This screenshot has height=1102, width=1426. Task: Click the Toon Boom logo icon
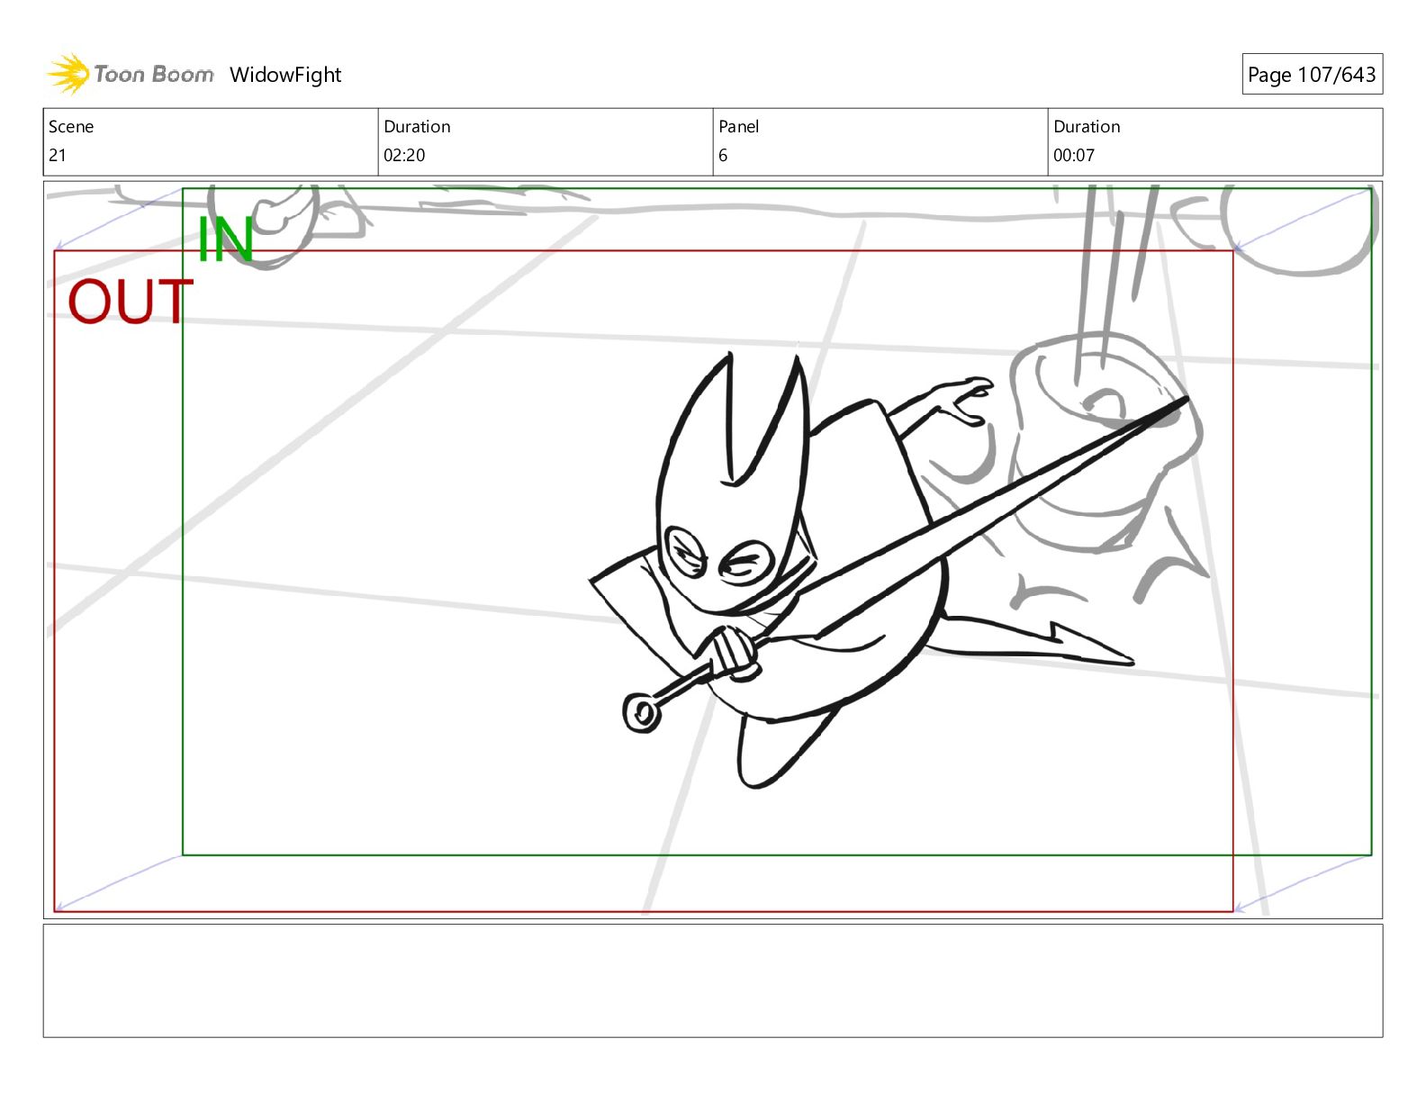68,74
